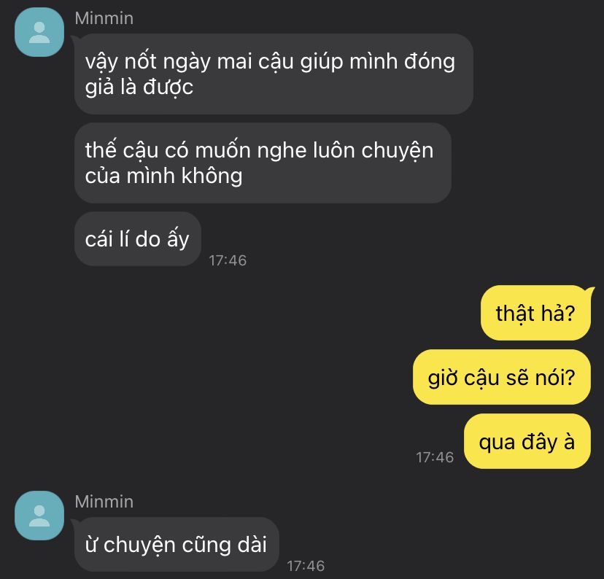
Task: Tap the word "được" in first message
Action: pos(168,88)
